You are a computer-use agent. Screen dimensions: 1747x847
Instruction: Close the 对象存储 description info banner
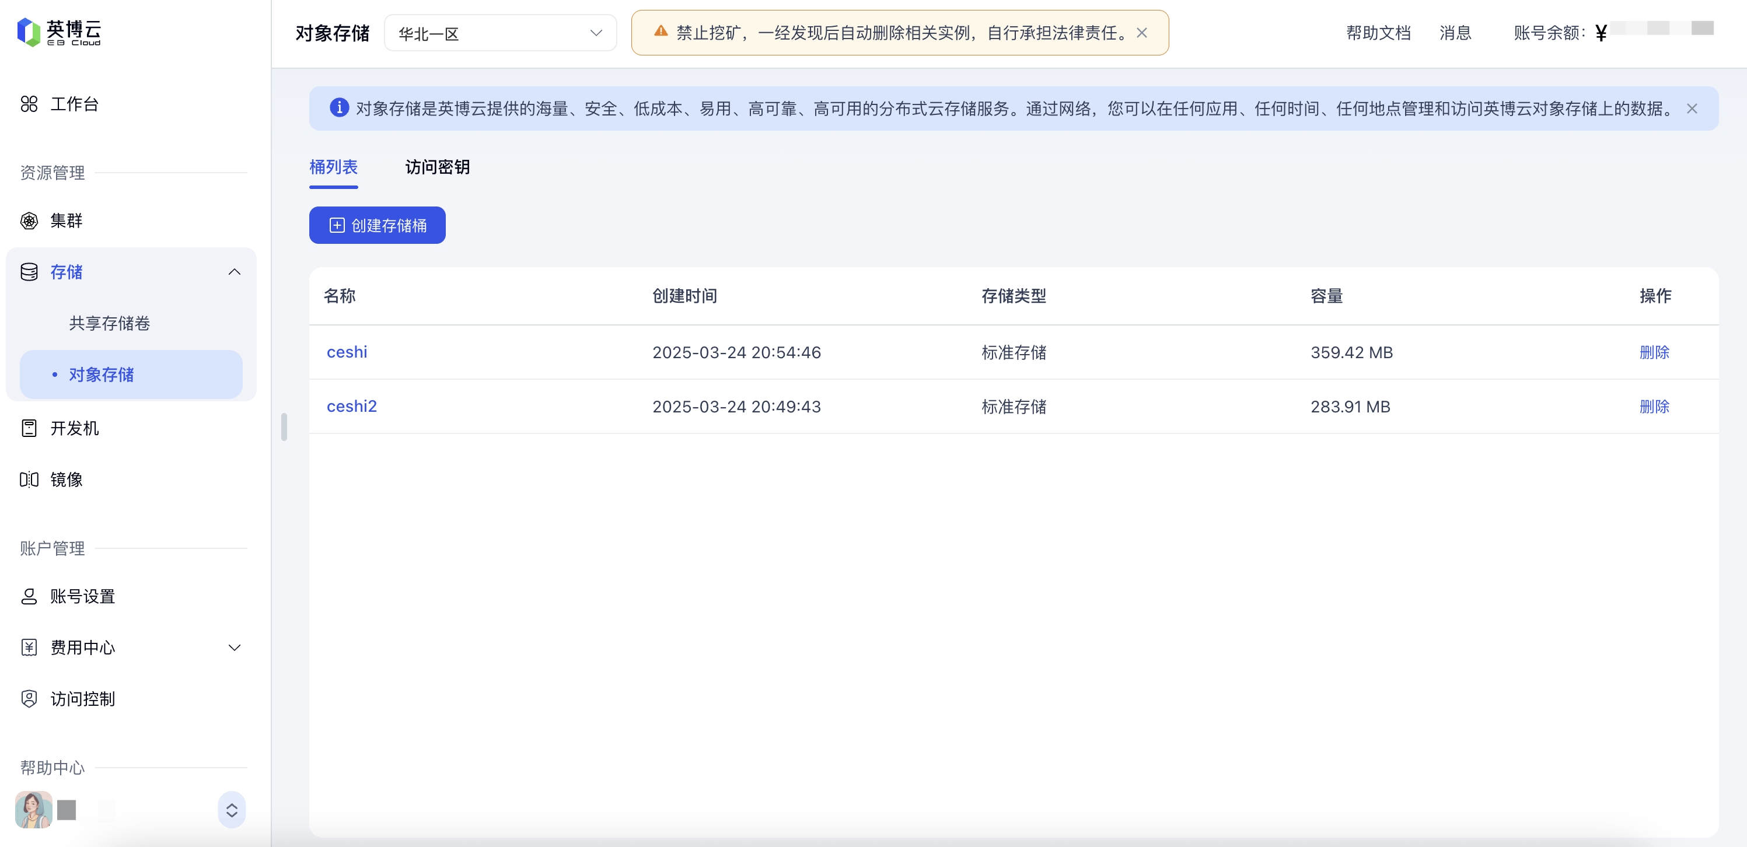point(1692,108)
